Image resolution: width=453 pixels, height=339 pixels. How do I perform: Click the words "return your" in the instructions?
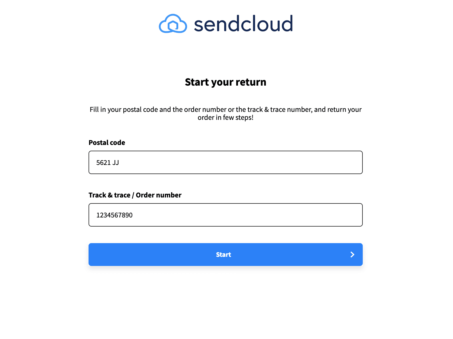[x=344, y=110]
